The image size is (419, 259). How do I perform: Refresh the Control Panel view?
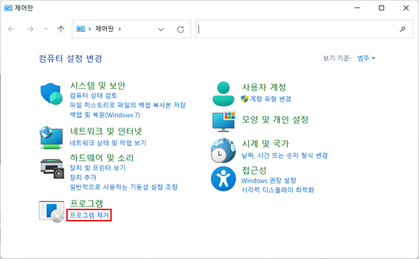click(181, 29)
